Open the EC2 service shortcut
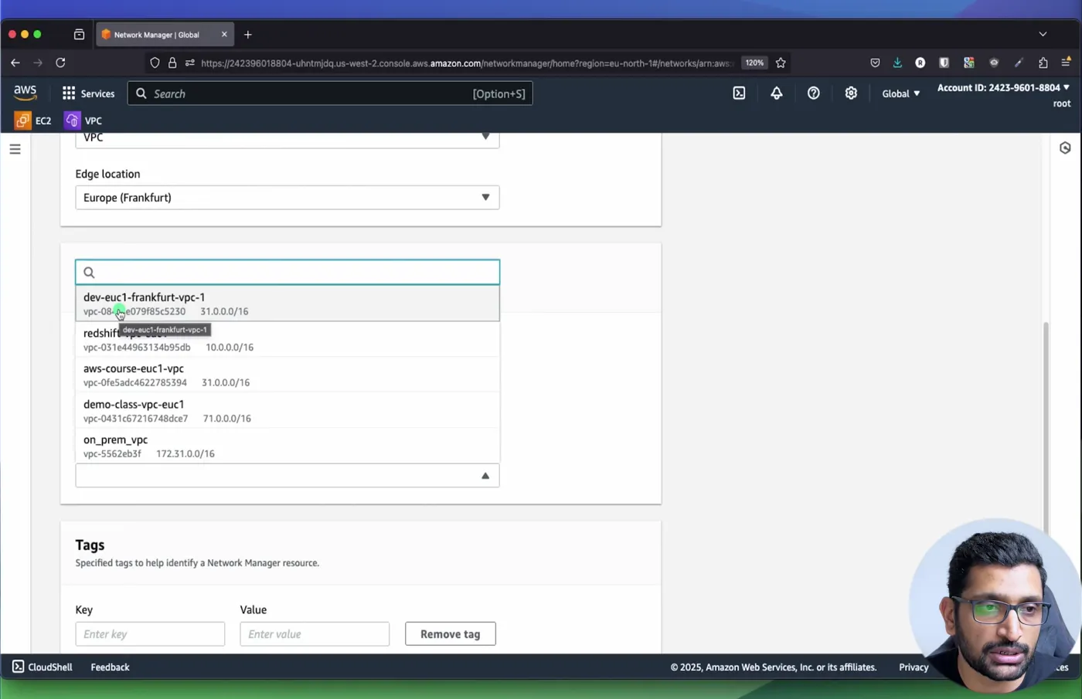The image size is (1082, 699). click(33, 120)
